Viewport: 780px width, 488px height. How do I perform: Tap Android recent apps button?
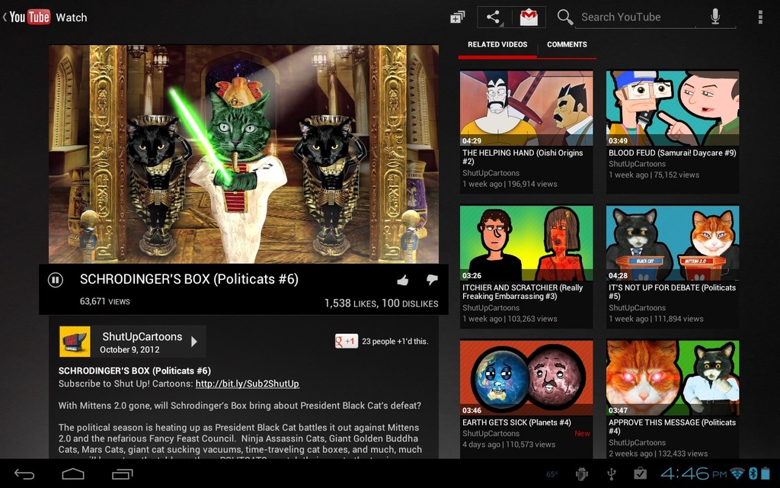pyautogui.click(x=123, y=474)
